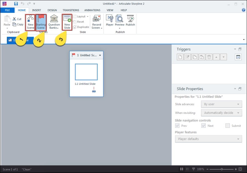Toggle the Next navigation checkbox
The width and height of the screenshot is (247, 173).
pos(203,126)
